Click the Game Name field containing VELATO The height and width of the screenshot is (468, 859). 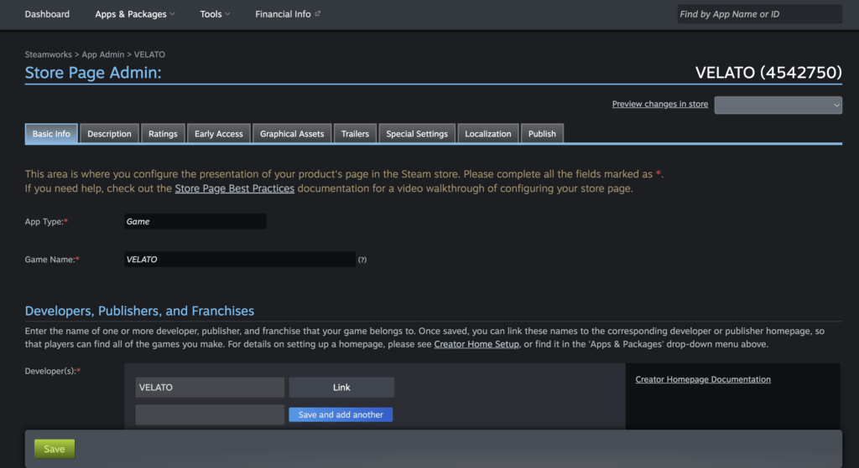pyautogui.click(x=240, y=260)
